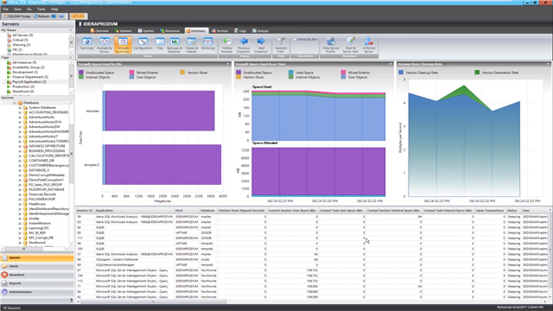
Task: Switch to the Analyze tab
Action: 260,31
